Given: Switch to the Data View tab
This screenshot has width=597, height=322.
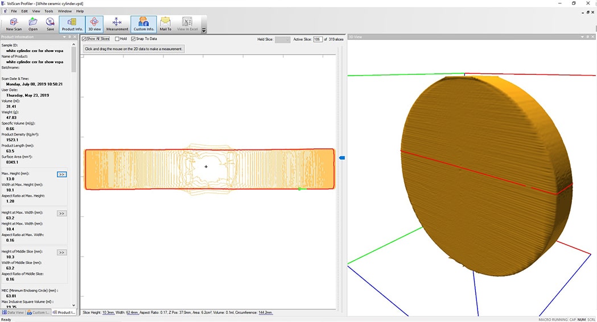Looking at the screenshot, I should pyautogui.click(x=13, y=312).
